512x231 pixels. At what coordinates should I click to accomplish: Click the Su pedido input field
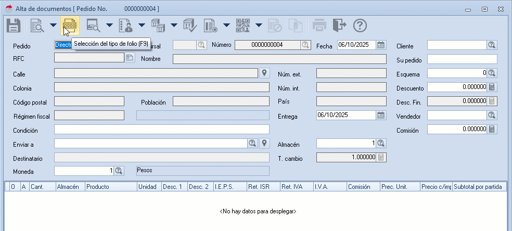click(462, 59)
